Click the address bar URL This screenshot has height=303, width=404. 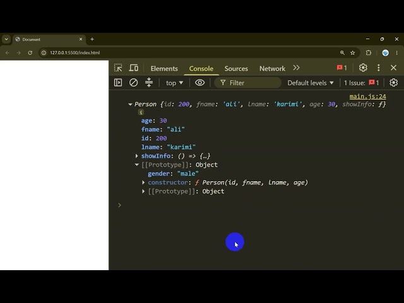74,53
